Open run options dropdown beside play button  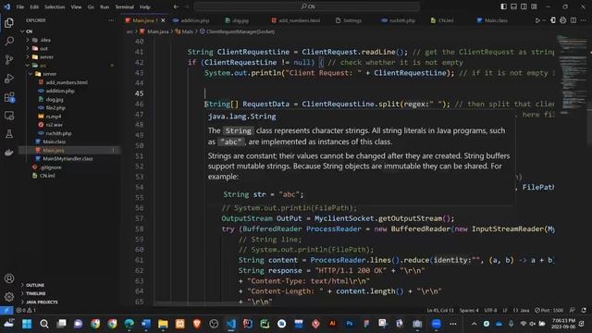pyautogui.click(x=544, y=20)
